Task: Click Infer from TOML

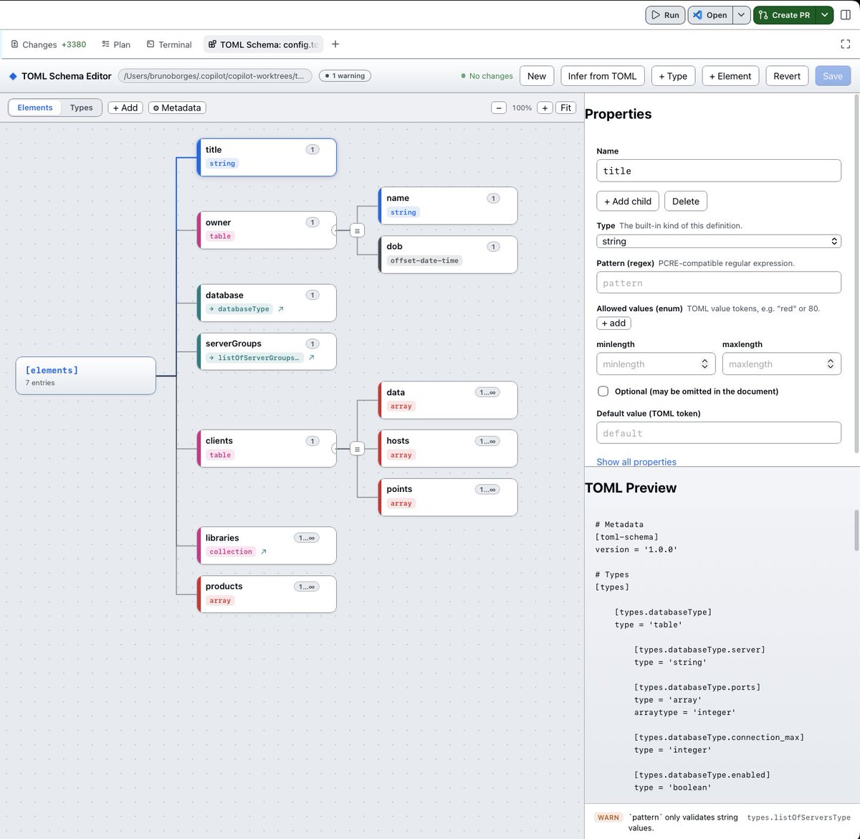Action: click(602, 76)
